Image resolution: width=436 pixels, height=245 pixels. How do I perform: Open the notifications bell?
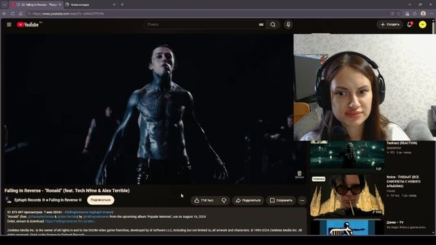pos(409,24)
